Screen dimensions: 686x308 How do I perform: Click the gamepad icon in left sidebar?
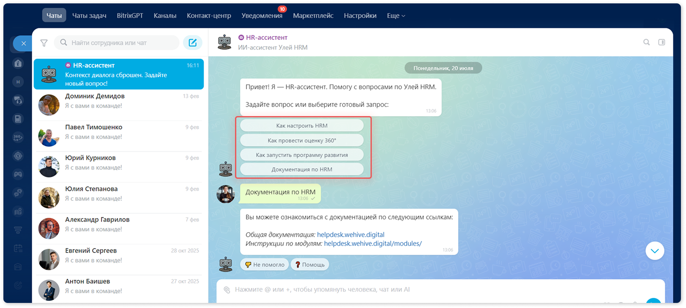(18, 174)
